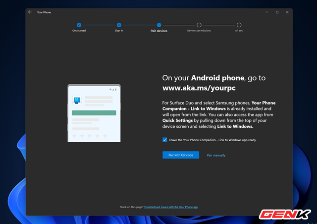317x224 pixels.
Task: Tick the Link to Windows app ready checkbox
Action: [x=165, y=140]
